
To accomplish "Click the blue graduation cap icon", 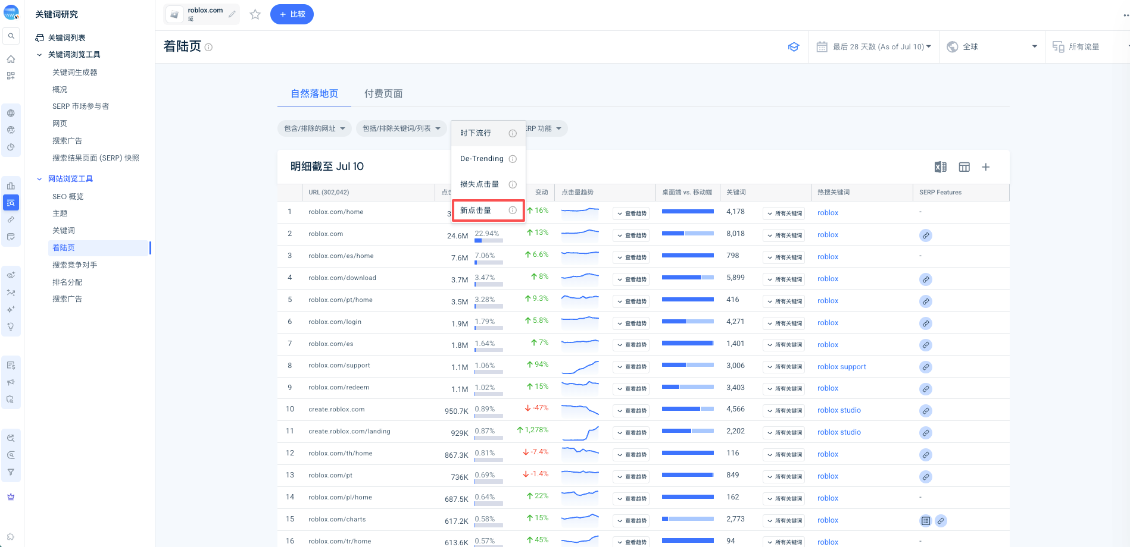I will 794,47.
